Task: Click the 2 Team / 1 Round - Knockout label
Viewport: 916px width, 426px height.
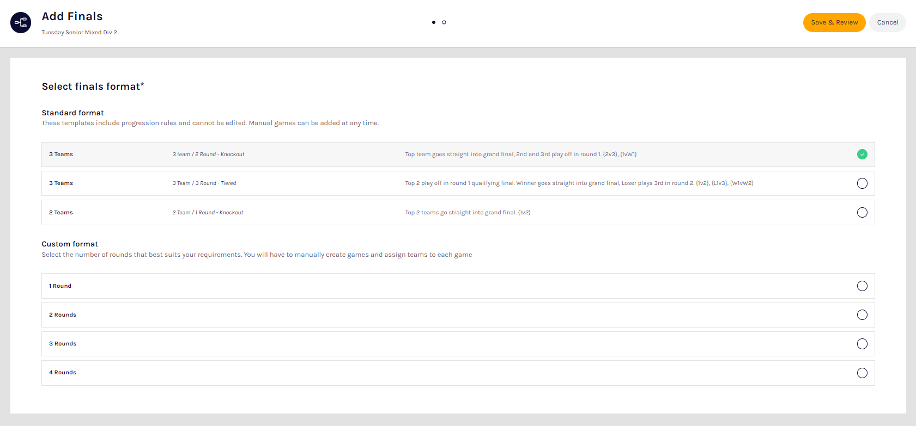Action: 208,213
